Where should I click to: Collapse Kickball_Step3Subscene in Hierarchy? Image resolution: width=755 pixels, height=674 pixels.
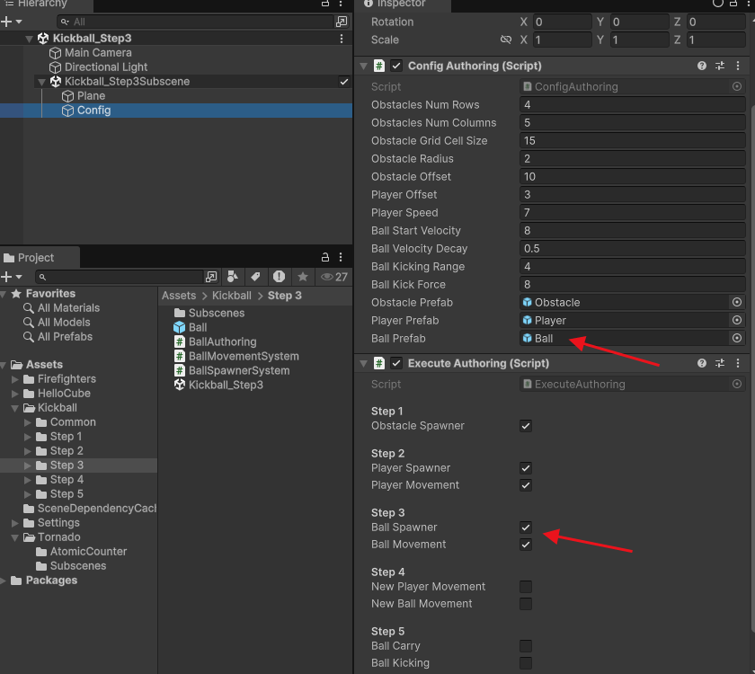tap(41, 83)
